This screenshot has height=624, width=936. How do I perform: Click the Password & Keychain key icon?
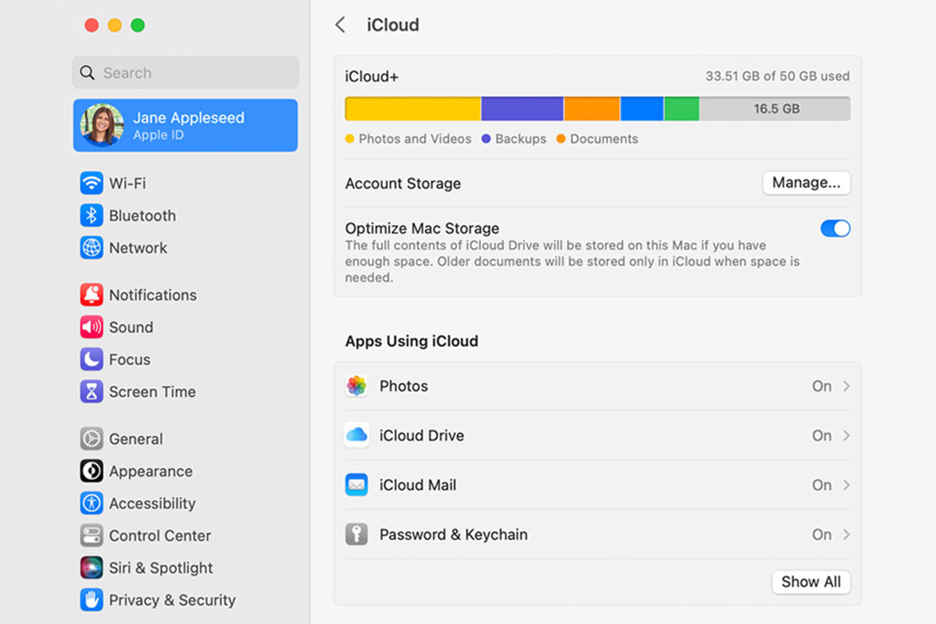[356, 535]
